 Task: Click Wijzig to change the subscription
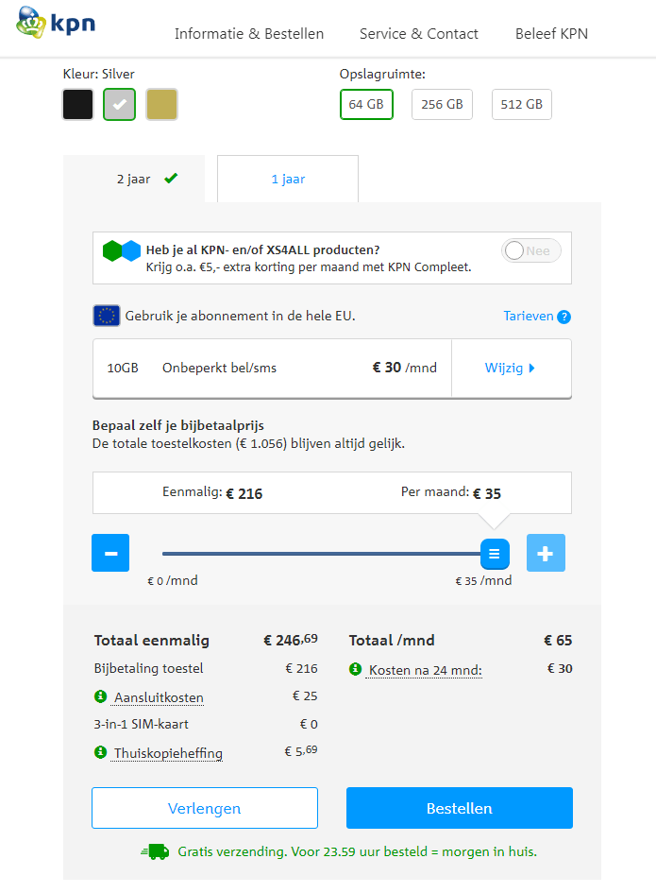tap(510, 368)
